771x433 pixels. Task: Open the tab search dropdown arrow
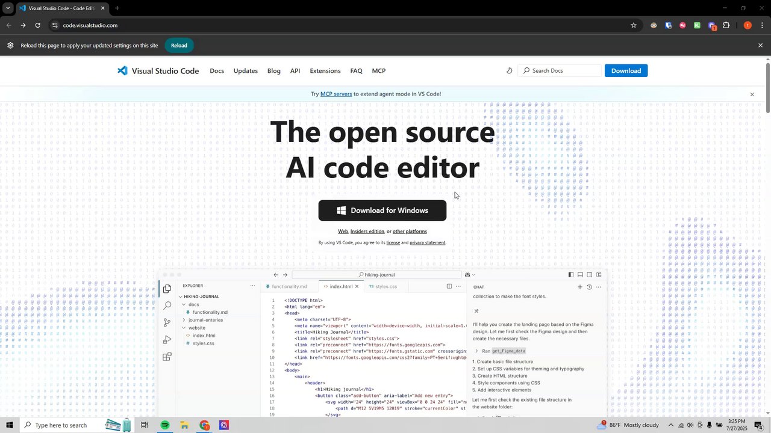[x=8, y=8]
